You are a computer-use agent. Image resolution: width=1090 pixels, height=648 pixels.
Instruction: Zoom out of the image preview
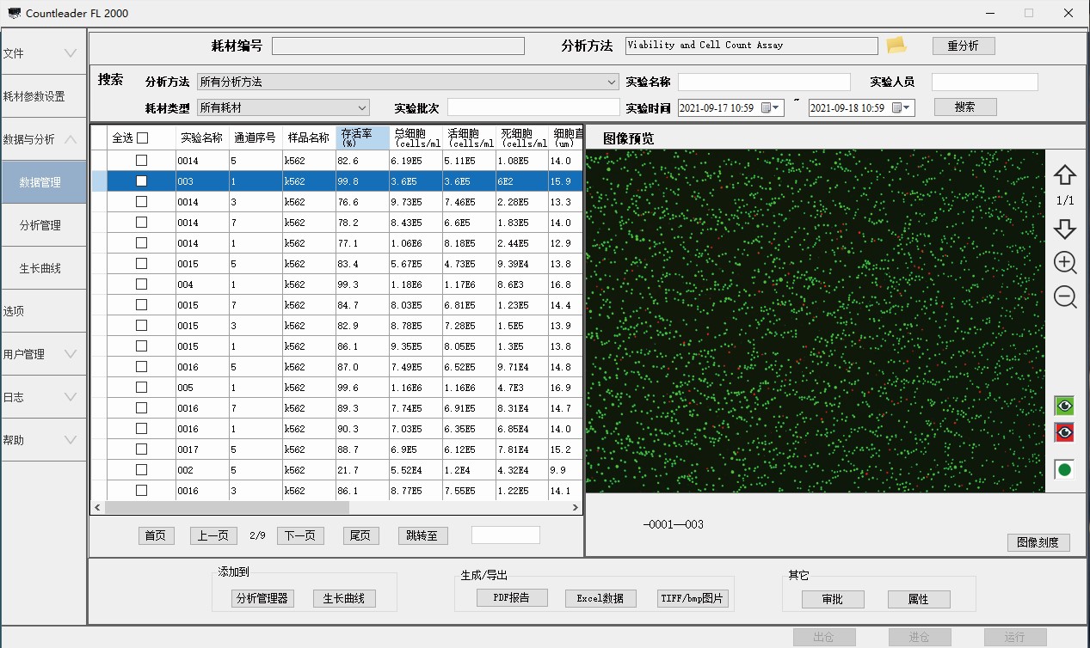click(x=1065, y=297)
